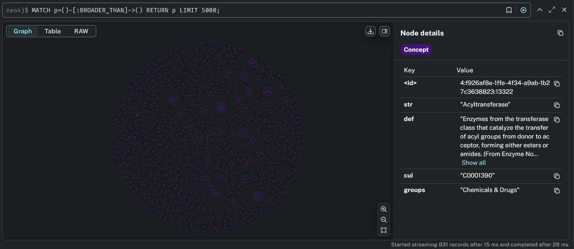Viewport: 574px width, 249px height.
Task: Switch to the RAW view tab
Action: coord(81,31)
